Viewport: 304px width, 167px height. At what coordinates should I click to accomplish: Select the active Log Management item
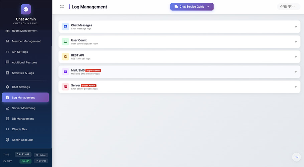pos(25,98)
